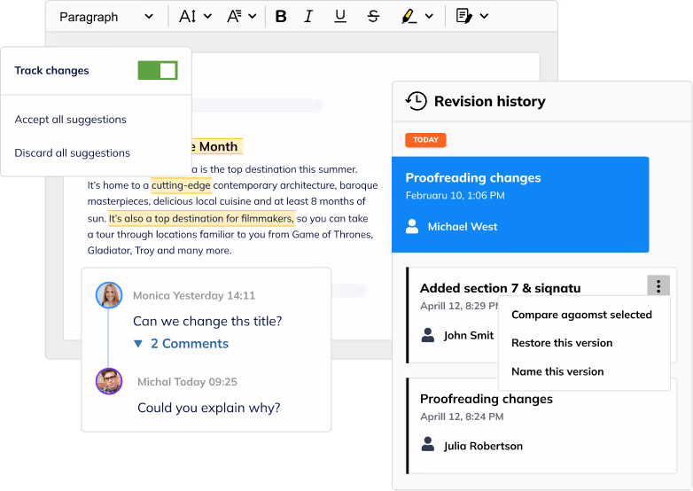Select Michael West's Proofreading changes revision

[520, 204]
